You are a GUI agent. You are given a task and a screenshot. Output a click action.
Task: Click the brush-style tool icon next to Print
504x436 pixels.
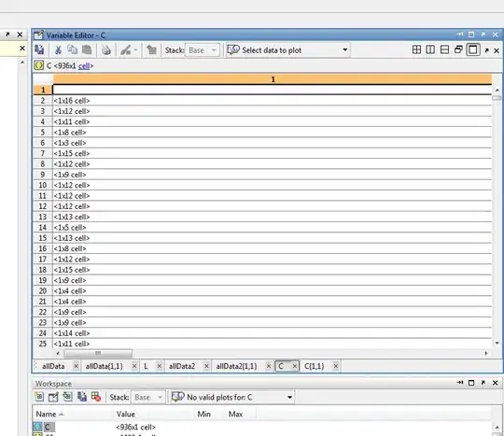coord(125,49)
